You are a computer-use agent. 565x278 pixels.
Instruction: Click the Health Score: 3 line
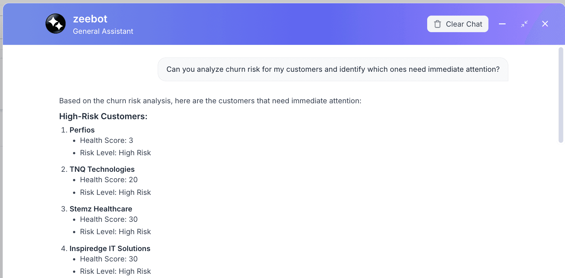(x=107, y=140)
